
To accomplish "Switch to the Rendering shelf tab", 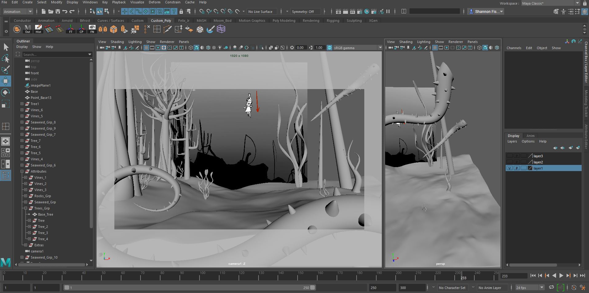I will (311, 20).
